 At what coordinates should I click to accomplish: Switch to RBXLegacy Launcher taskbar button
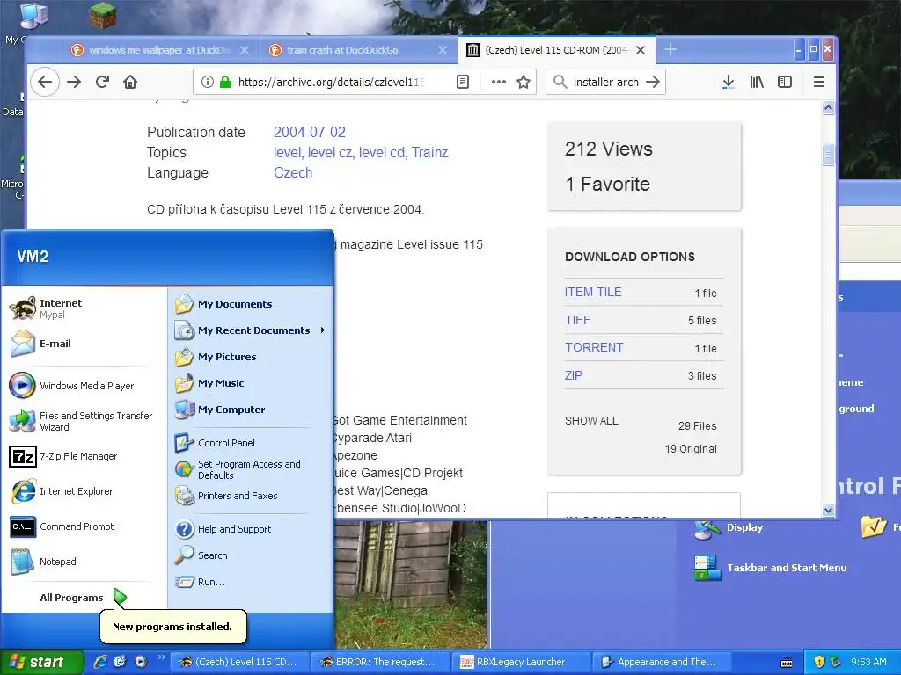pyautogui.click(x=522, y=662)
